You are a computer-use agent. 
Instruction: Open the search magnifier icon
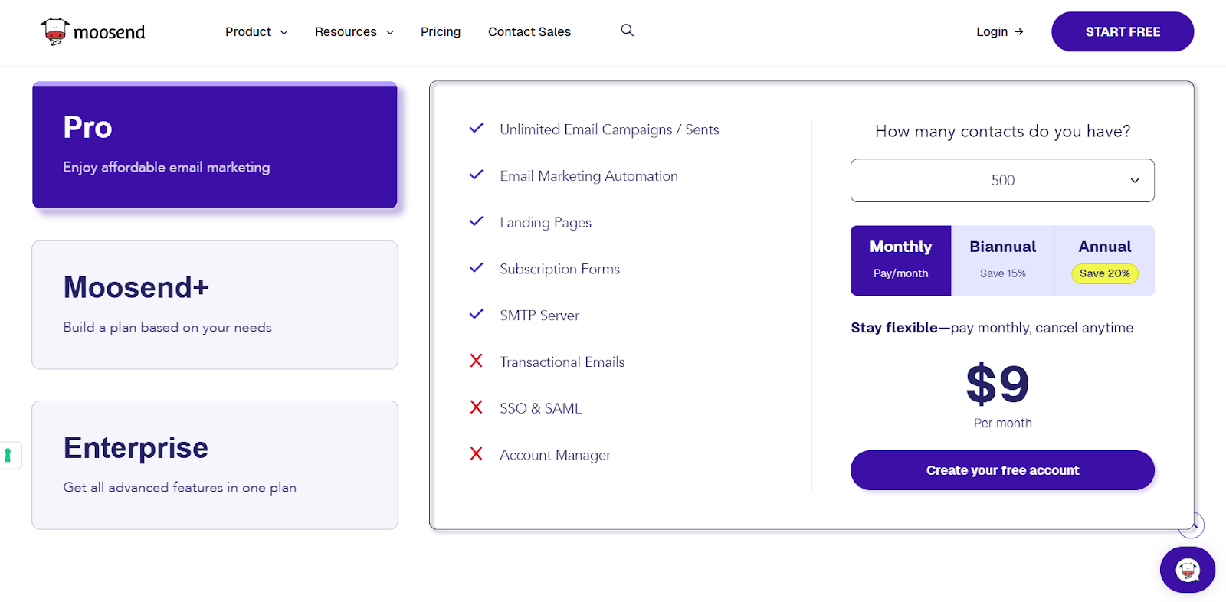(x=627, y=31)
